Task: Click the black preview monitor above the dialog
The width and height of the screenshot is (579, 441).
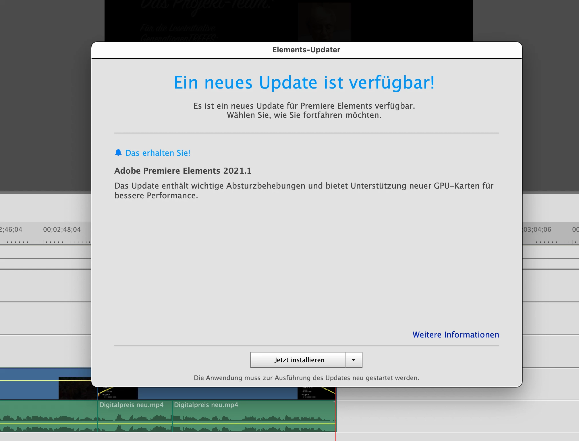Action: point(289,20)
